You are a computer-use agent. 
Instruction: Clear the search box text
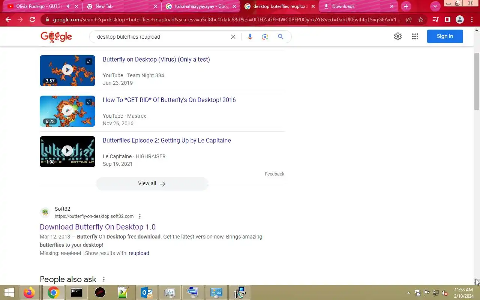[x=233, y=37]
